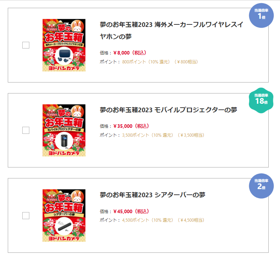The image size is (280, 256).
Task: Click the ￥35,000 (税込) price
Action: coord(131,126)
